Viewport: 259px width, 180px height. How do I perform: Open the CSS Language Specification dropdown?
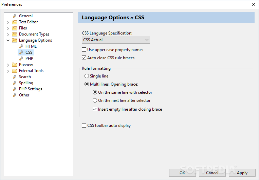pyautogui.click(x=116, y=40)
